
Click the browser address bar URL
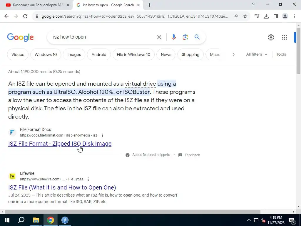click(135, 16)
